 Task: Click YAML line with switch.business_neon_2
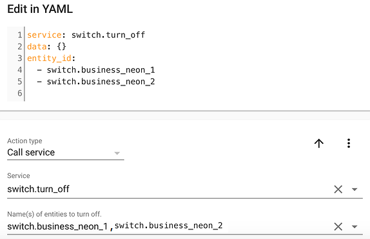click(96, 82)
